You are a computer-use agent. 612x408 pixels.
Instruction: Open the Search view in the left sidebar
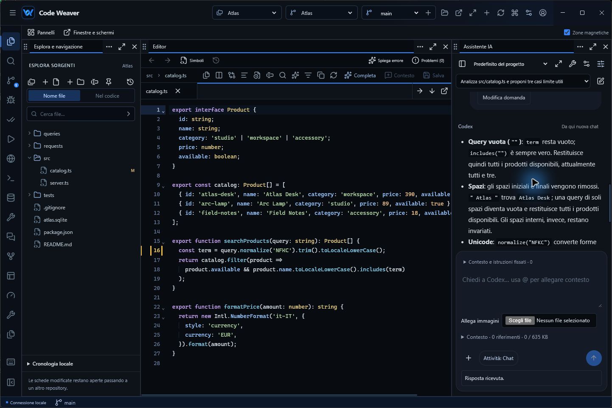11,61
